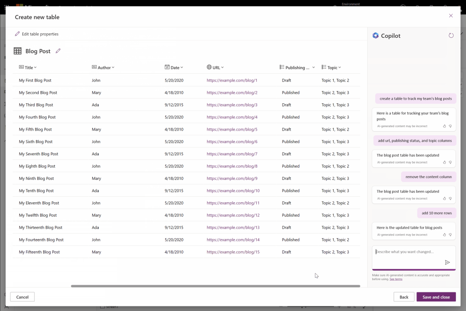Click the Blog Post table grid icon

[x=18, y=51]
